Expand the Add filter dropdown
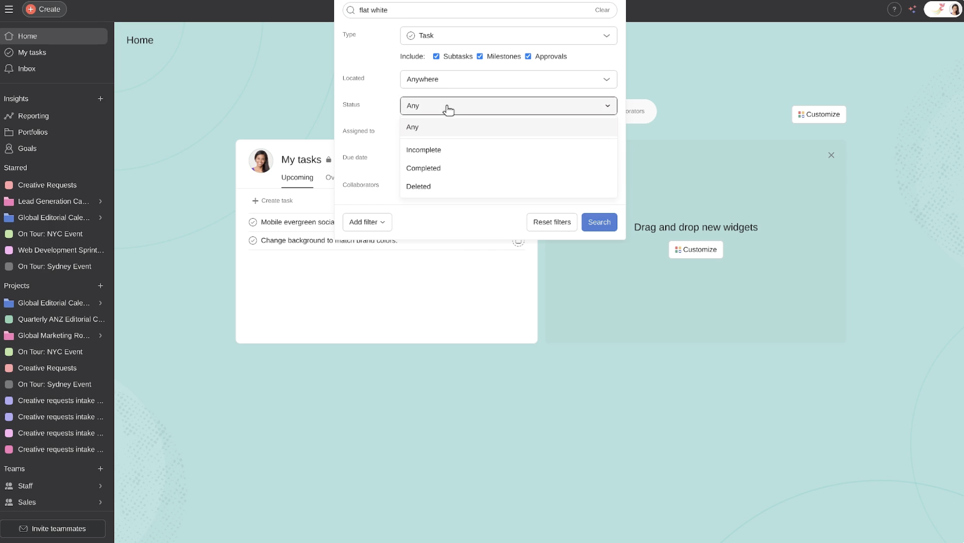This screenshot has height=543, width=964. (x=367, y=222)
